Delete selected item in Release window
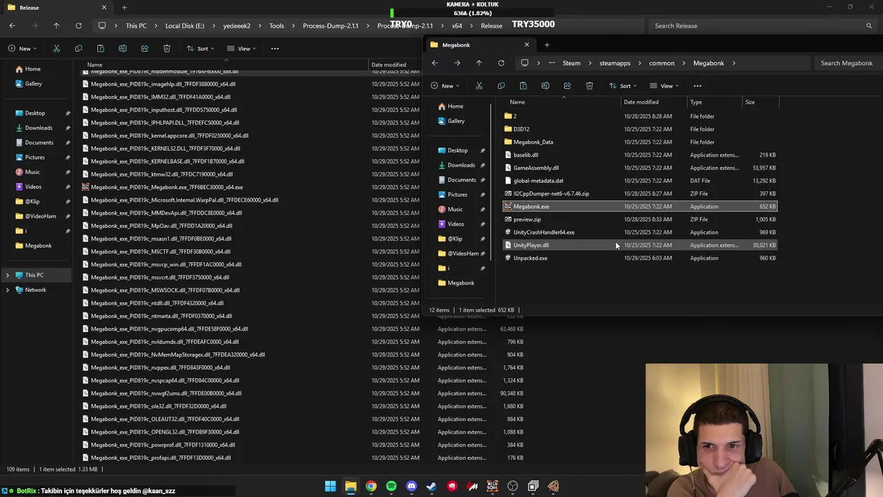The height and width of the screenshot is (497, 883). point(167,48)
